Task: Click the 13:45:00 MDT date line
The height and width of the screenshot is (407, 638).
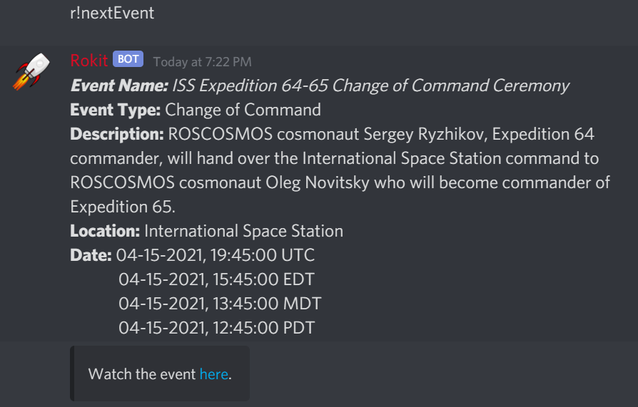Action: tap(220, 304)
